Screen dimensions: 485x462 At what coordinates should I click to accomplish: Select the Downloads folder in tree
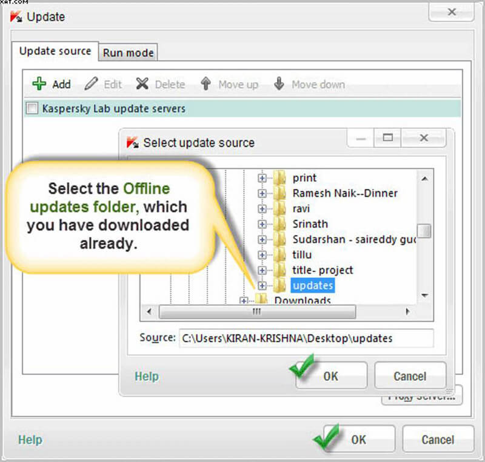(x=303, y=300)
